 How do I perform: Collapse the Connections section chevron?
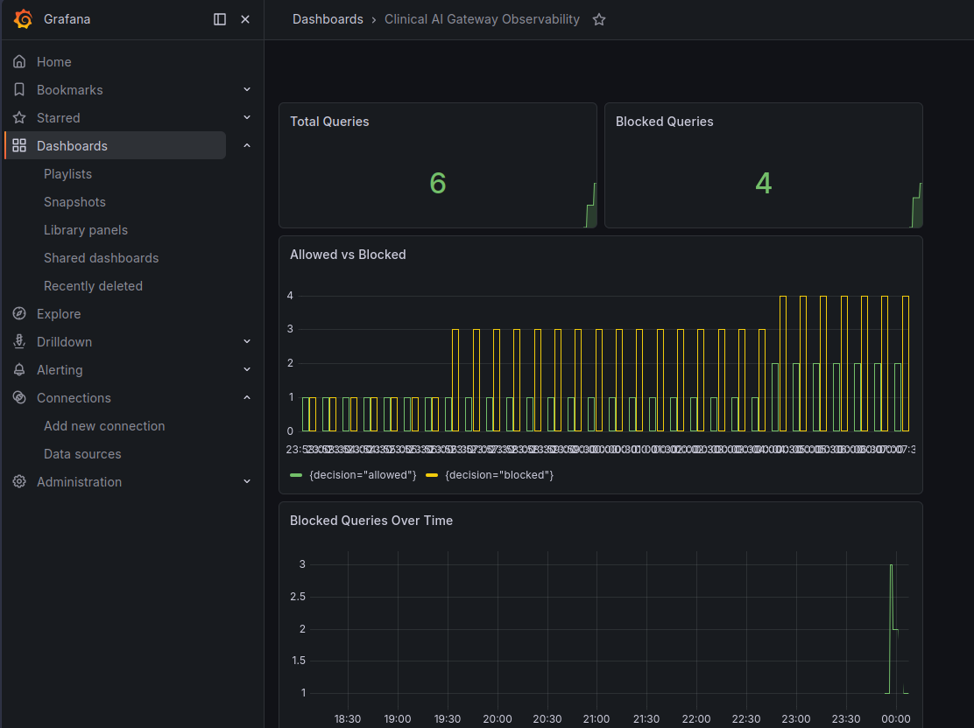tap(247, 397)
